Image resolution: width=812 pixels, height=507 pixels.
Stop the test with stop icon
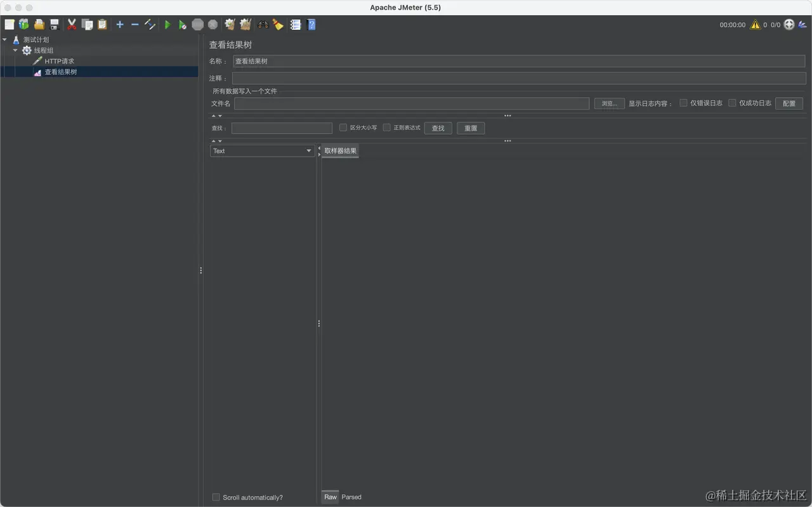click(x=198, y=25)
